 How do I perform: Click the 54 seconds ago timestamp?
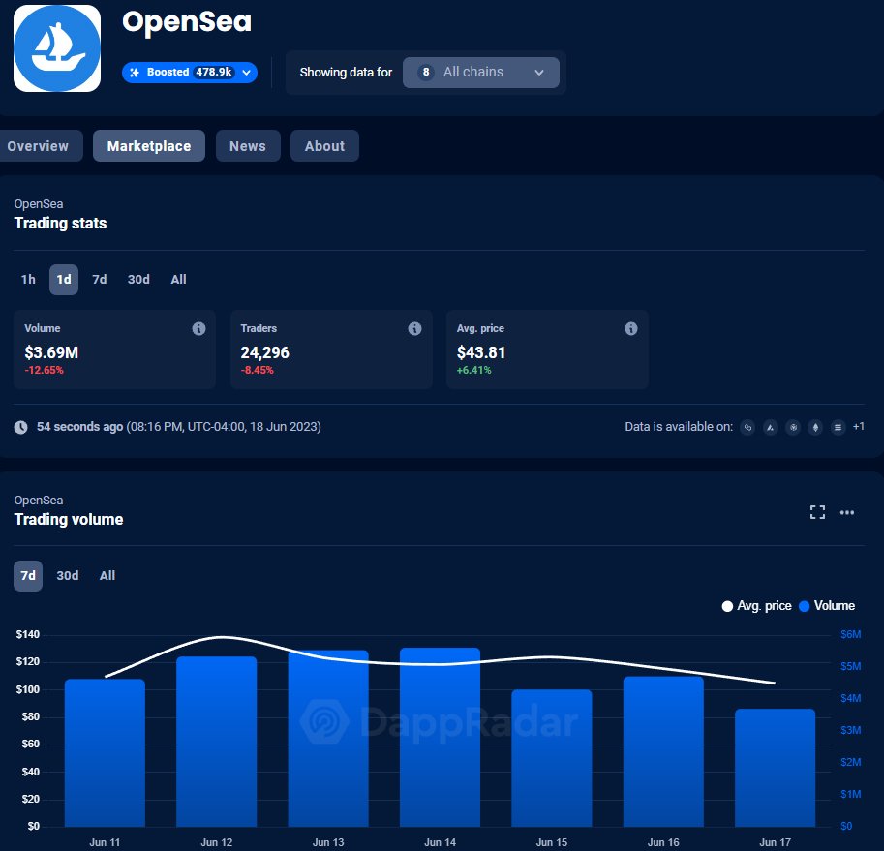79,427
